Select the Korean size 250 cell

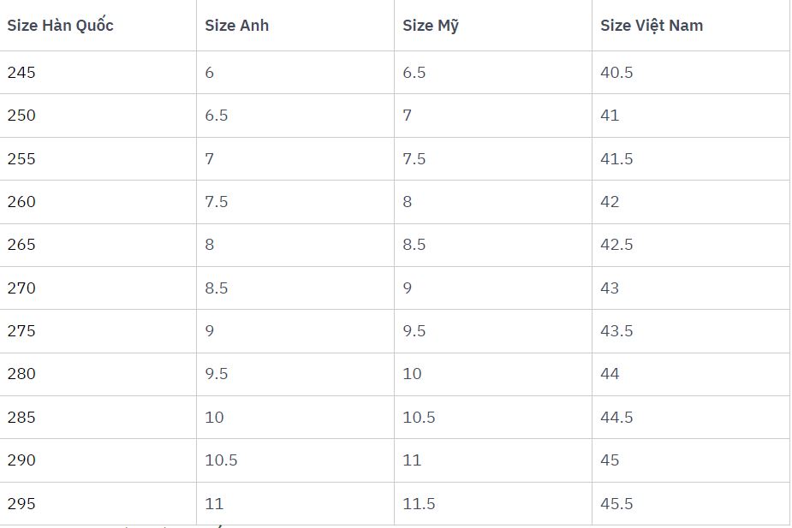(x=21, y=116)
